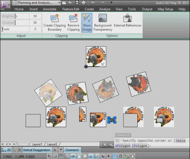Viewport: 190px width, 159px height.
Task: Switch to Layout2 tab
Action: [52, 144]
